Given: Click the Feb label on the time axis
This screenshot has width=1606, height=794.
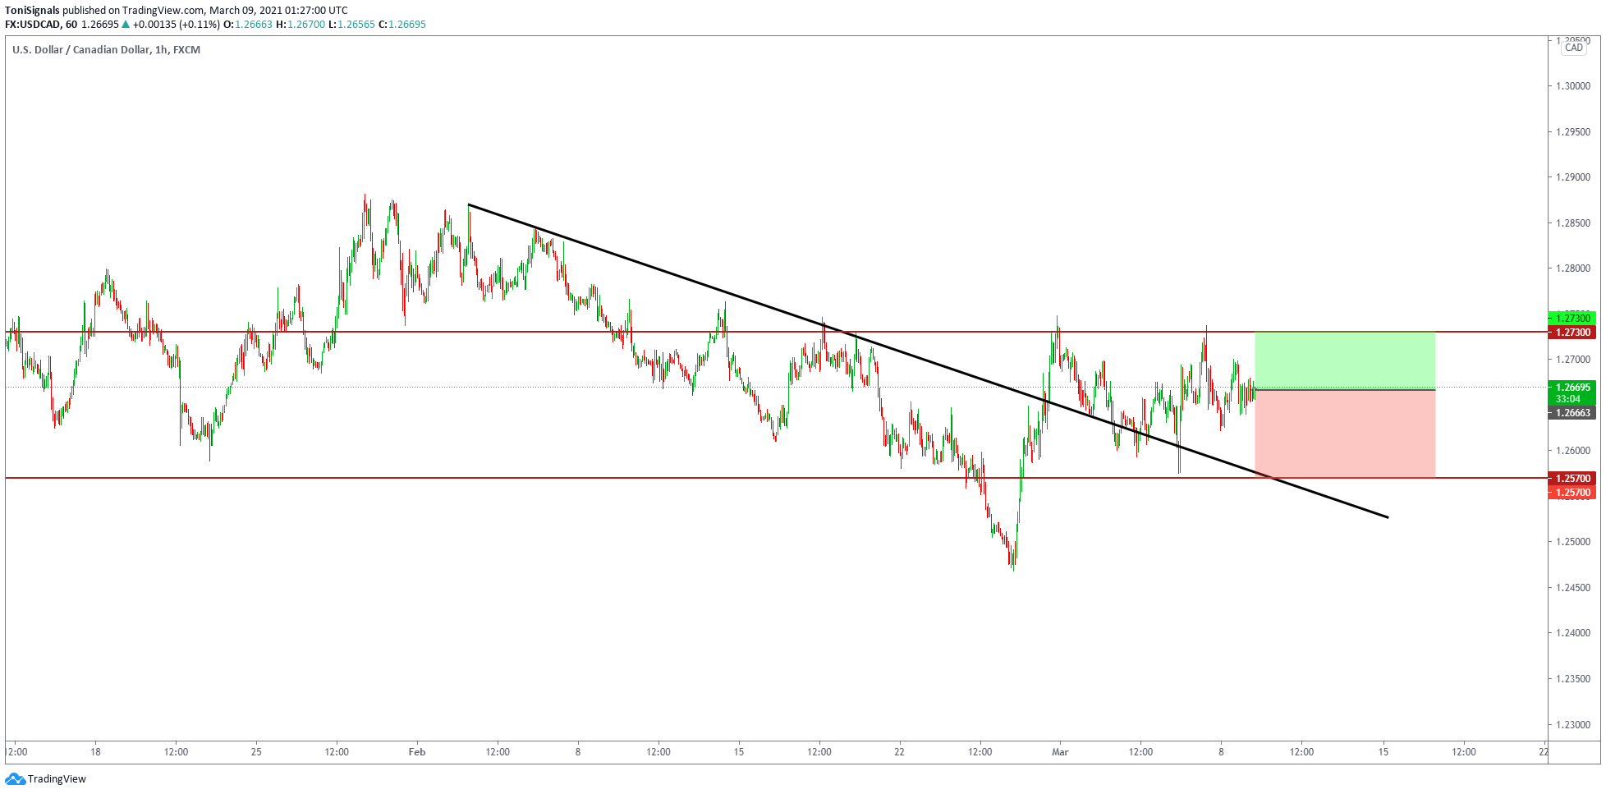Looking at the screenshot, I should [x=417, y=751].
